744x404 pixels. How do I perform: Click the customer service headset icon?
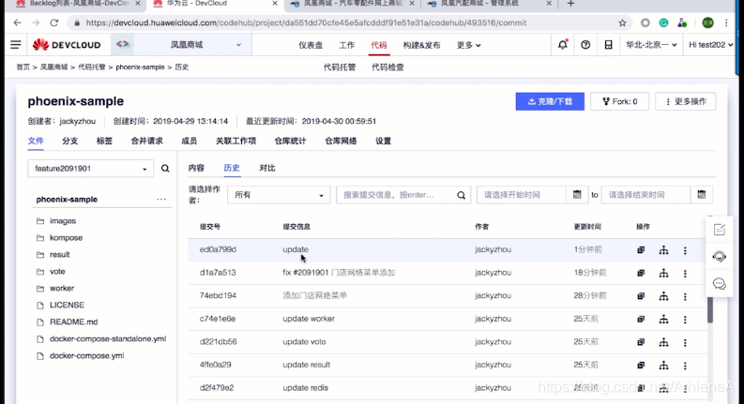[x=720, y=257]
